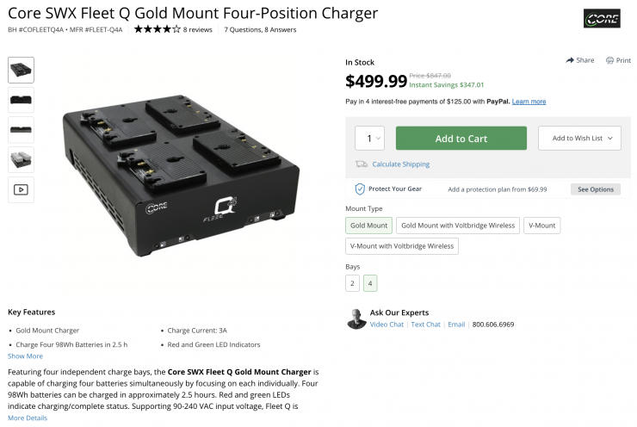Click the Protect Your Gear shield icon
Viewport: 637px width, 427px height.
point(360,189)
